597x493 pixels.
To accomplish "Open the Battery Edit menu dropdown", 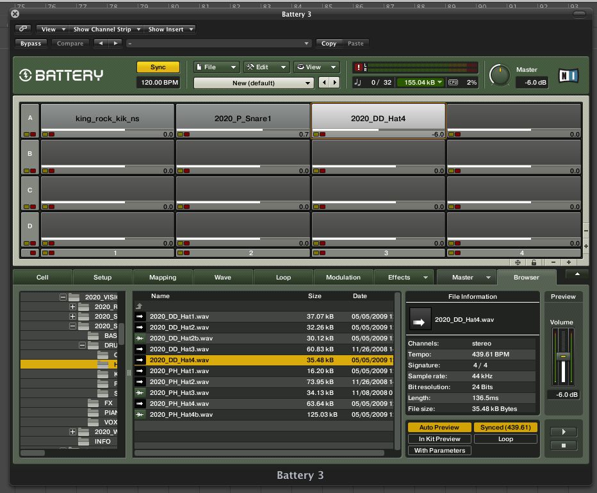I will click(266, 67).
